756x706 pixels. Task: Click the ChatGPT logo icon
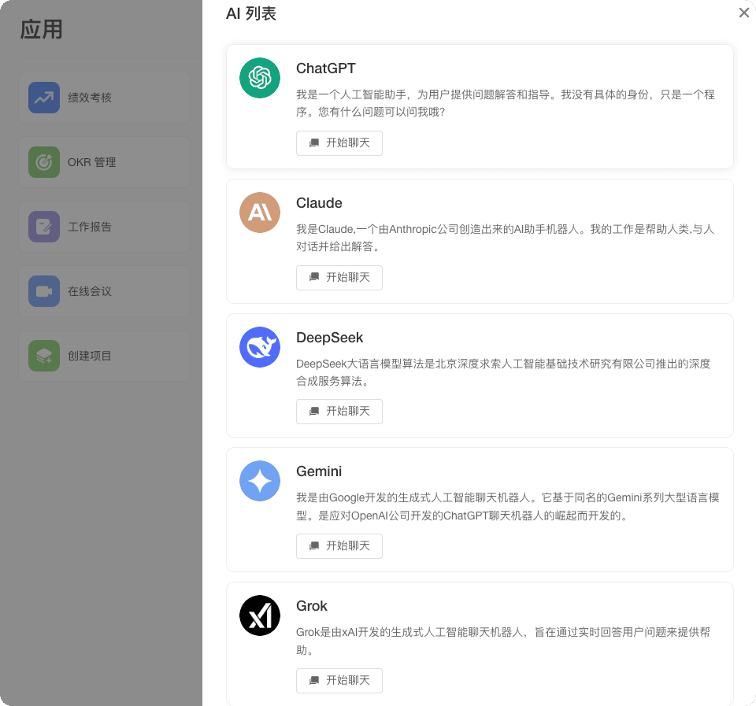pos(260,78)
